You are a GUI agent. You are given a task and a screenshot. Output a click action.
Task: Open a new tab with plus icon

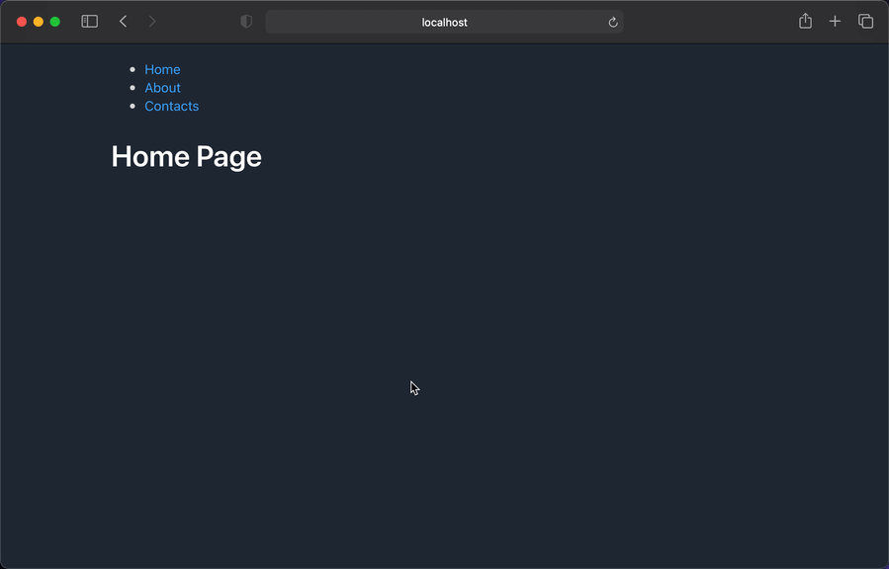835,22
